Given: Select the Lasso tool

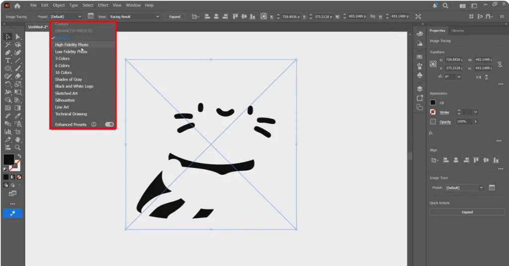Looking at the screenshot, I should coord(18,45).
